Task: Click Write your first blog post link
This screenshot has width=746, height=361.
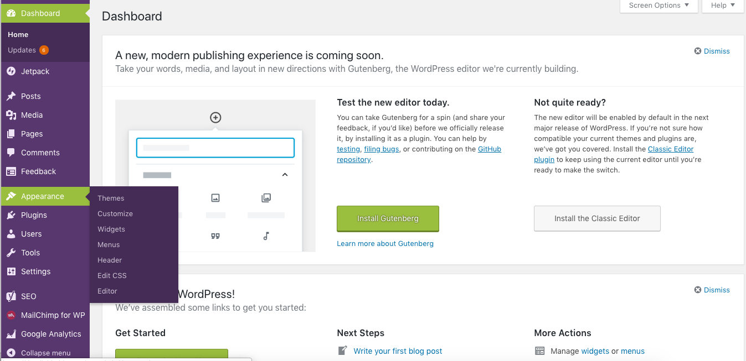Action: (398, 351)
